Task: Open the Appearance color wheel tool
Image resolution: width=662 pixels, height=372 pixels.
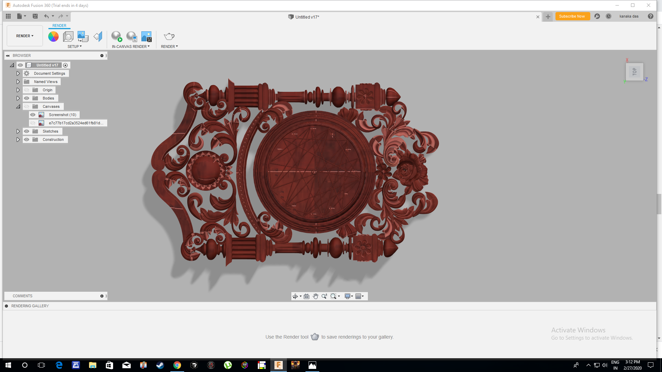Action: [53, 37]
